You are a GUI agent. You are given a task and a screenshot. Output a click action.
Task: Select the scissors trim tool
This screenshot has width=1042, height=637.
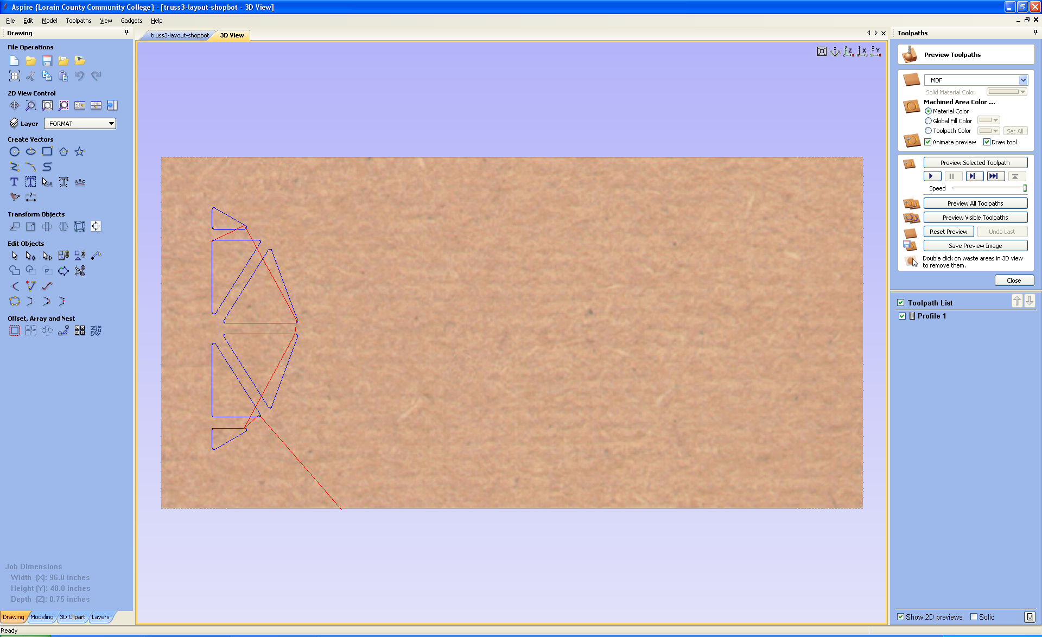click(x=80, y=271)
